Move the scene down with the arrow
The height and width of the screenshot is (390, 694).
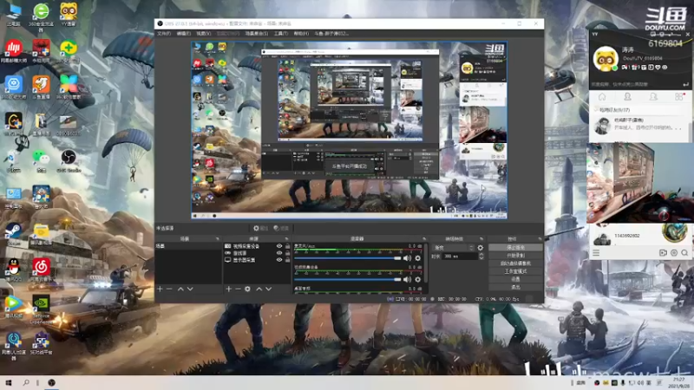click(190, 289)
